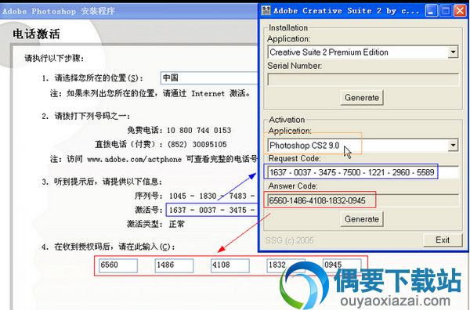Click the keygen window title bar icon

pyautogui.click(x=266, y=10)
